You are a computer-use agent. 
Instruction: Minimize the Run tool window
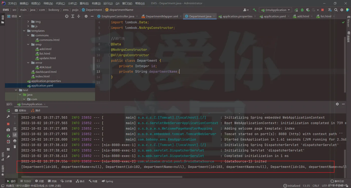tap(343, 104)
